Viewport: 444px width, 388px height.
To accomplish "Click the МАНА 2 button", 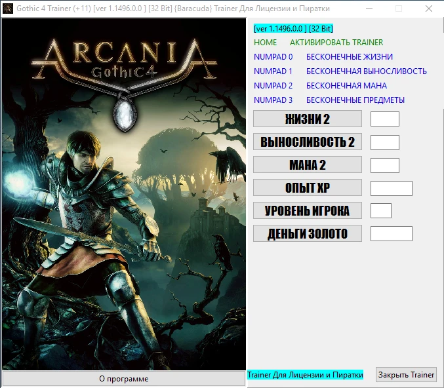I will tap(307, 165).
